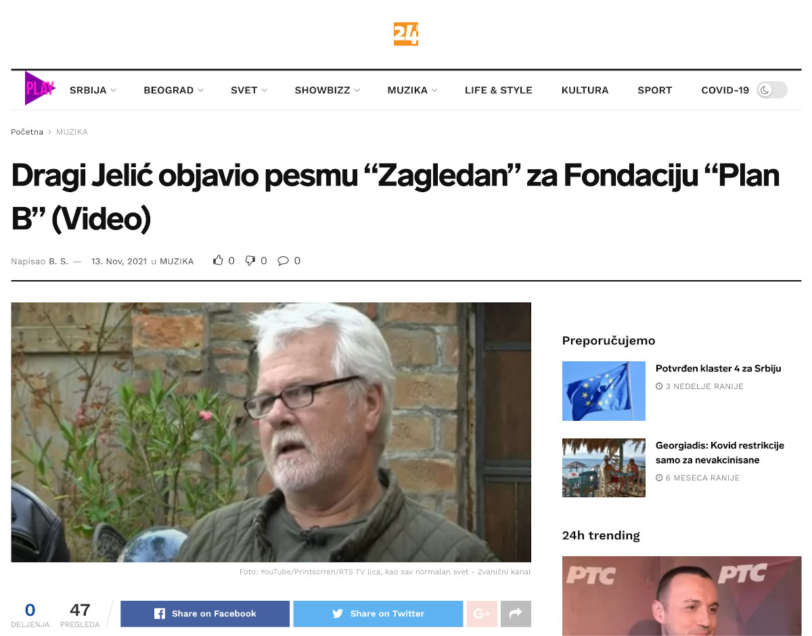The image size is (812, 636).
Task: Open Georgiadis Kovid restrikcije article link
Action: coord(720,453)
